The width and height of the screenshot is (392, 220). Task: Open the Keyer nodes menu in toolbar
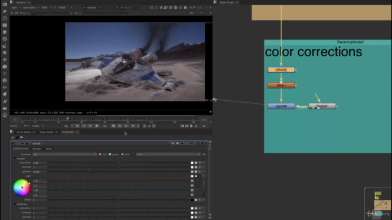pyautogui.click(x=4, y=46)
